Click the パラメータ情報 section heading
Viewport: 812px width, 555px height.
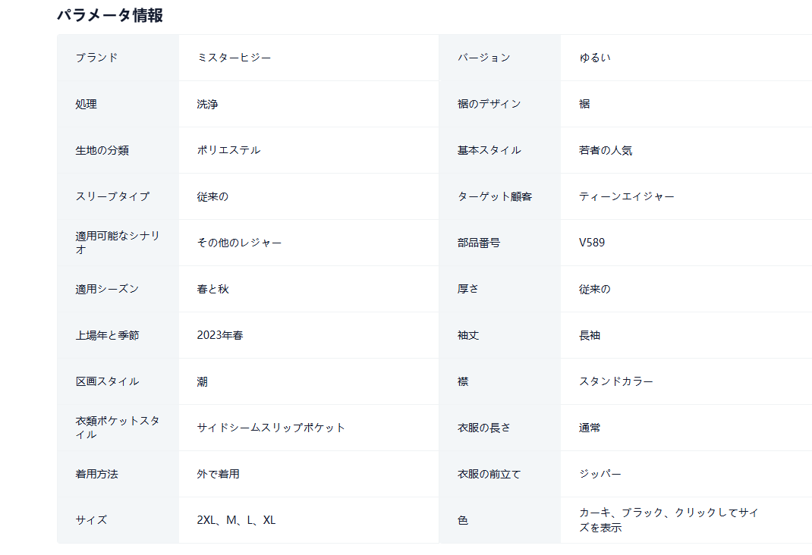(110, 15)
